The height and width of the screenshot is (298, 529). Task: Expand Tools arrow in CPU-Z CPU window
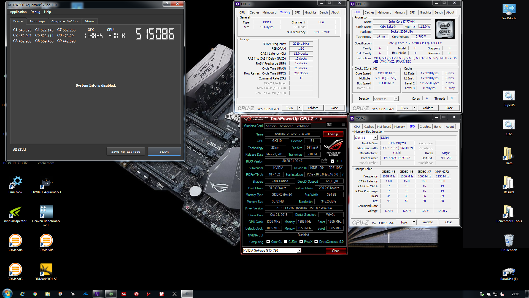point(415,108)
